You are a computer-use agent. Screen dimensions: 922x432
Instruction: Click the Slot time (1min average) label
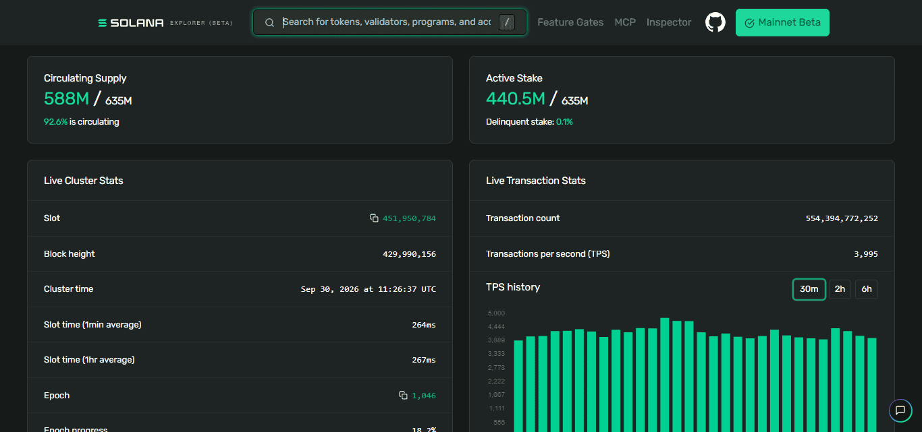click(x=92, y=325)
